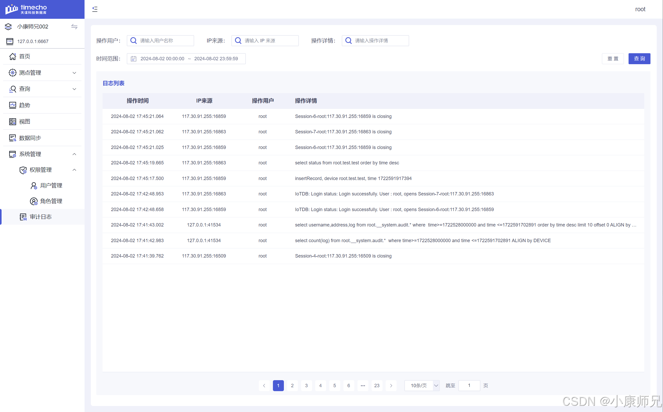This screenshot has width=663, height=412.
Task: Click the calendar icon in 时间范围
Action: (x=134, y=59)
